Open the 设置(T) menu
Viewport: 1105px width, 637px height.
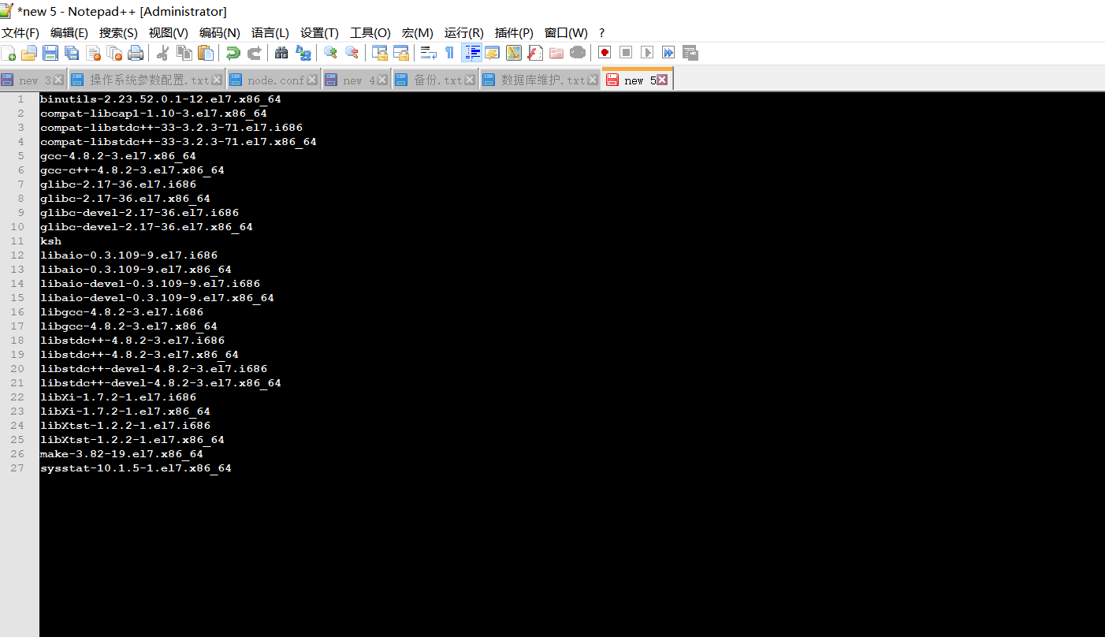click(319, 33)
